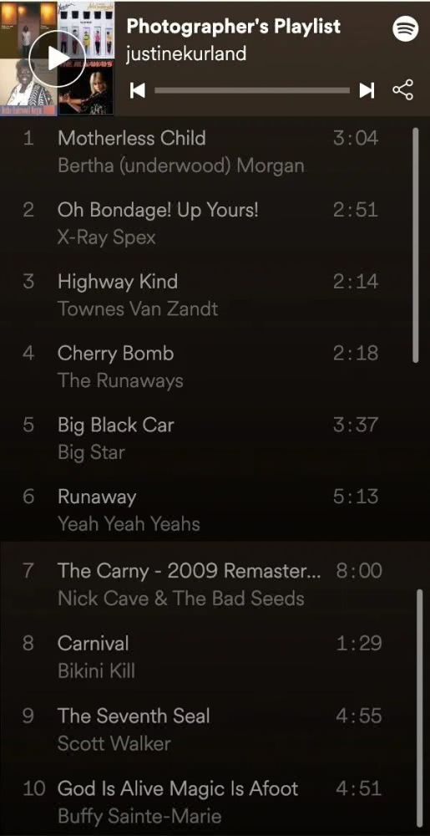Viewport: 430px width, 836px height.
Task: Play Carnival by Bikini Kill
Action: tap(201, 657)
